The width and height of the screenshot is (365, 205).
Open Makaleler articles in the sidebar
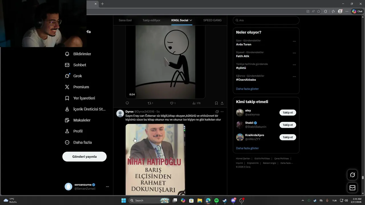click(x=78, y=120)
